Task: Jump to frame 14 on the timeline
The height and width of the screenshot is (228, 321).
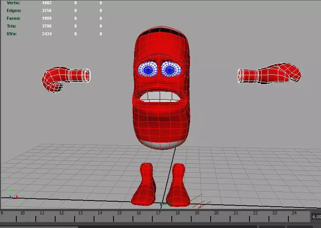Action: pos(100,213)
